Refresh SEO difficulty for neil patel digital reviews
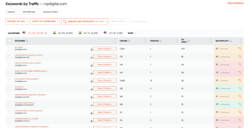Viewport: 248px width, 128px height. pyautogui.click(x=240, y=104)
